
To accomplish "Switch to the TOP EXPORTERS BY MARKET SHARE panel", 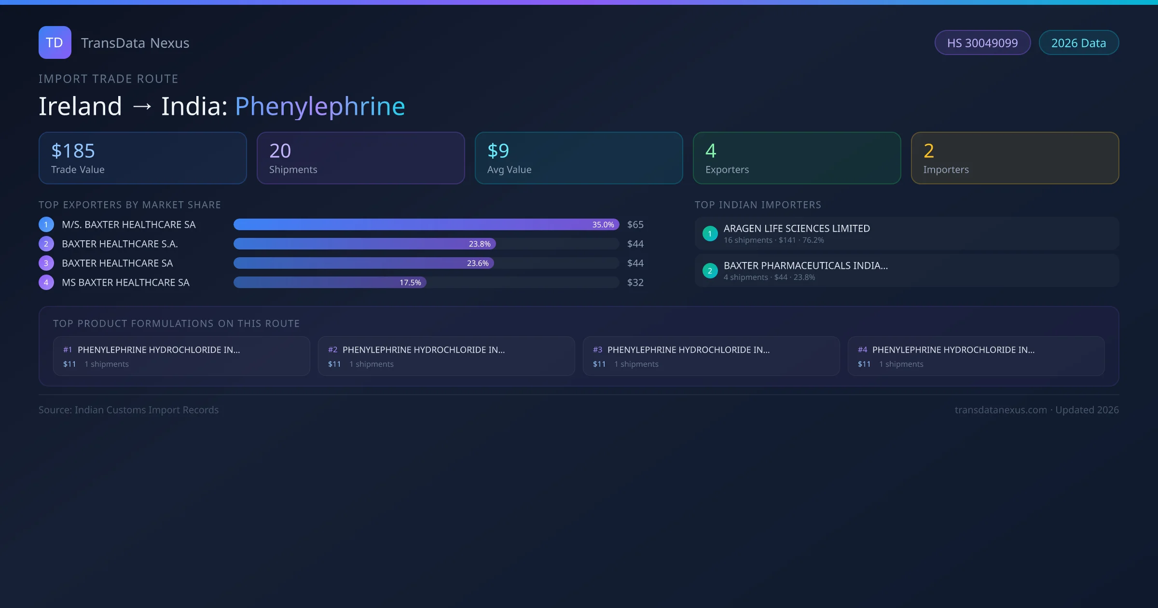I will click(x=130, y=205).
